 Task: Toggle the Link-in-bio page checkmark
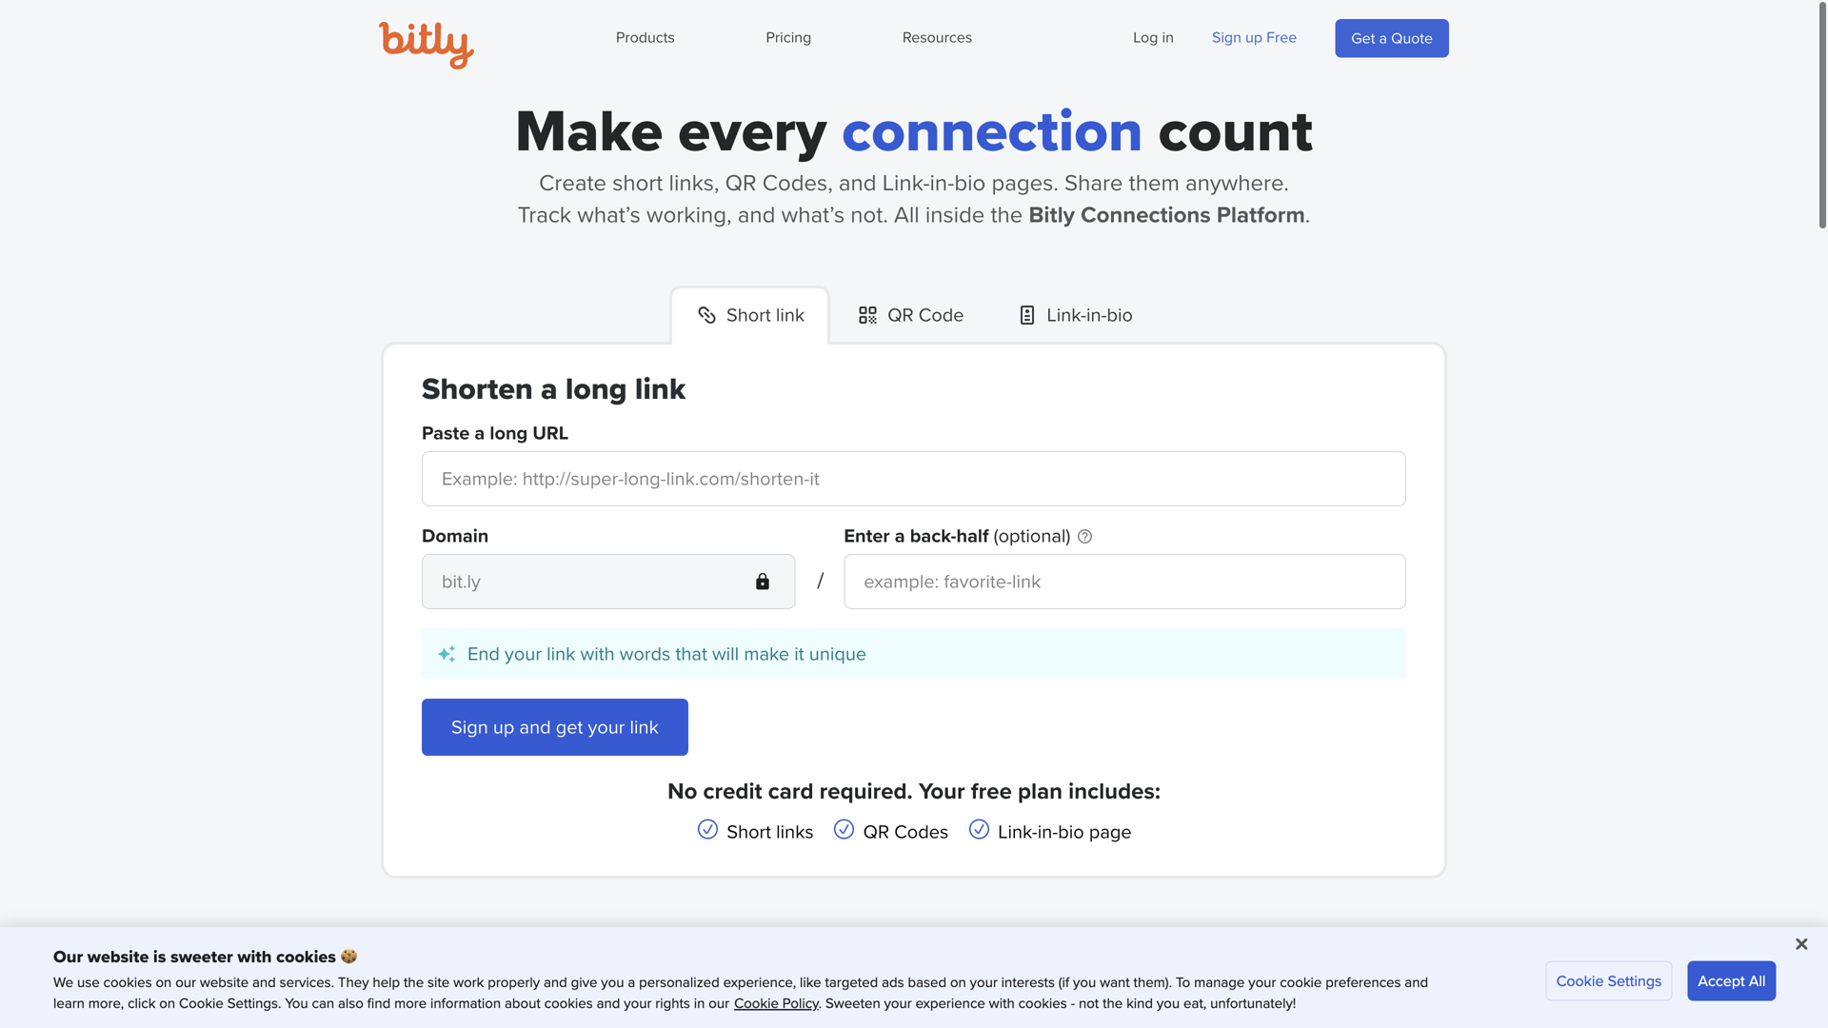coord(978,831)
